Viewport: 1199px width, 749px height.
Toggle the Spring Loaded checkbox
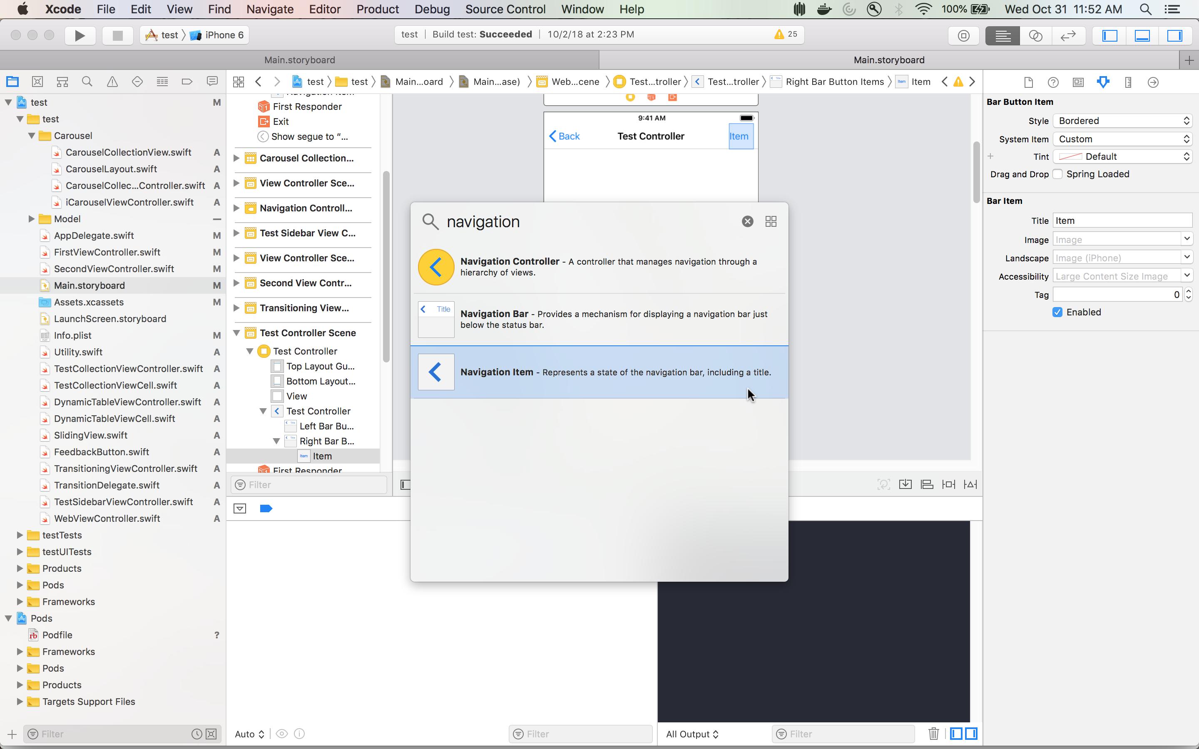point(1057,174)
